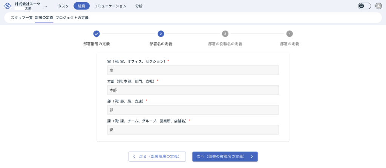
Task: Open the user profile avatar icon
Action: [378, 6]
